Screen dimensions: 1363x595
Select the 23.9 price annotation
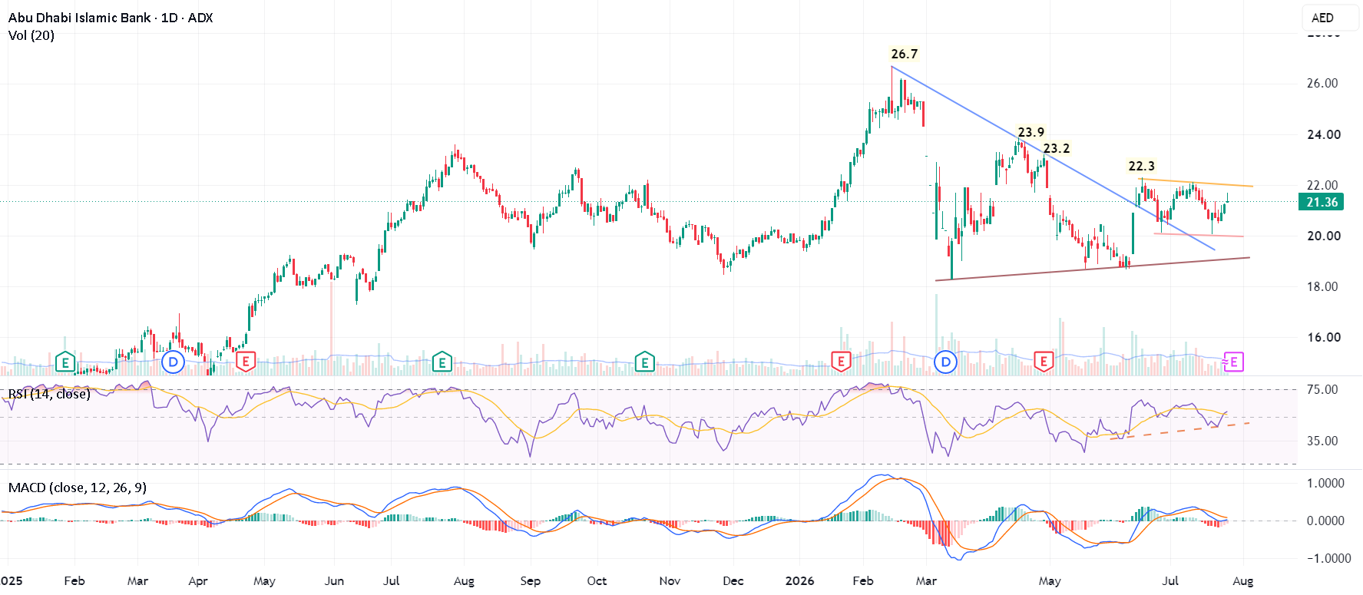click(1031, 132)
